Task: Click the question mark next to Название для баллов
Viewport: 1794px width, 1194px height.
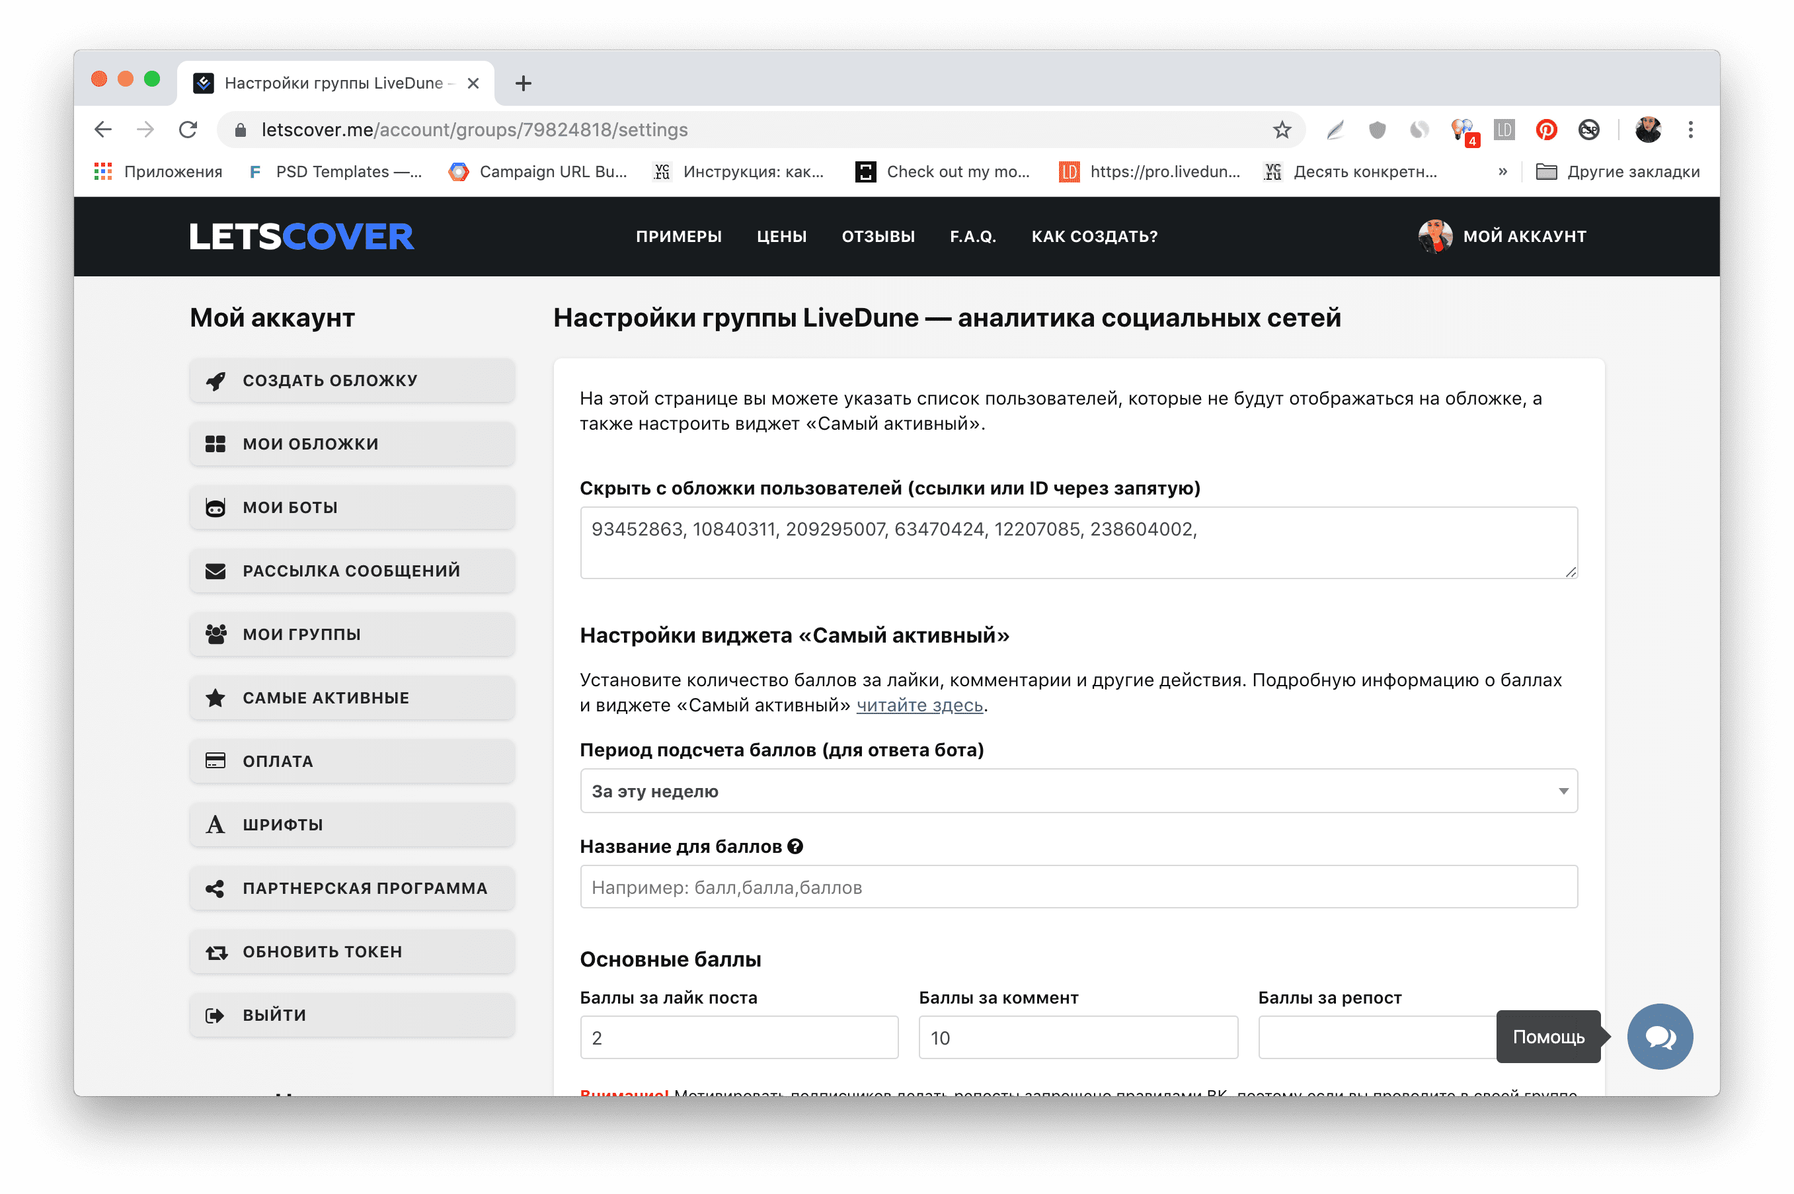Action: pos(795,847)
